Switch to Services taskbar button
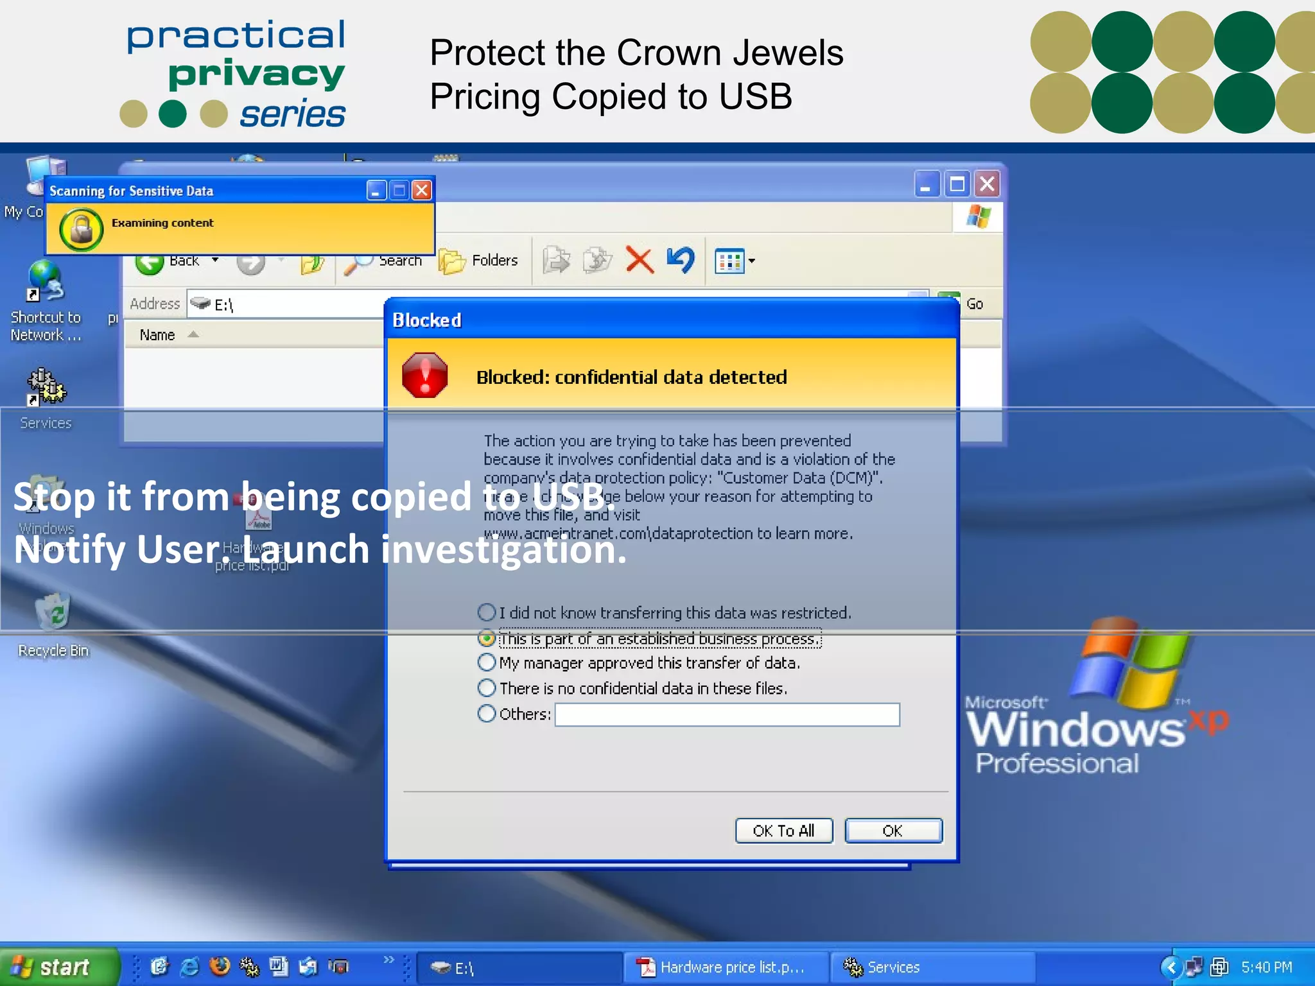The height and width of the screenshot is (986, 1315). (x=932, y=968)
